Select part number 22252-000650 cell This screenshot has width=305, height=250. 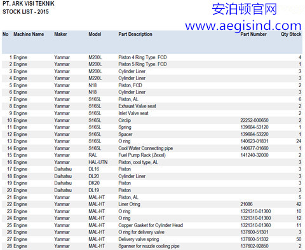coord(254,120)
